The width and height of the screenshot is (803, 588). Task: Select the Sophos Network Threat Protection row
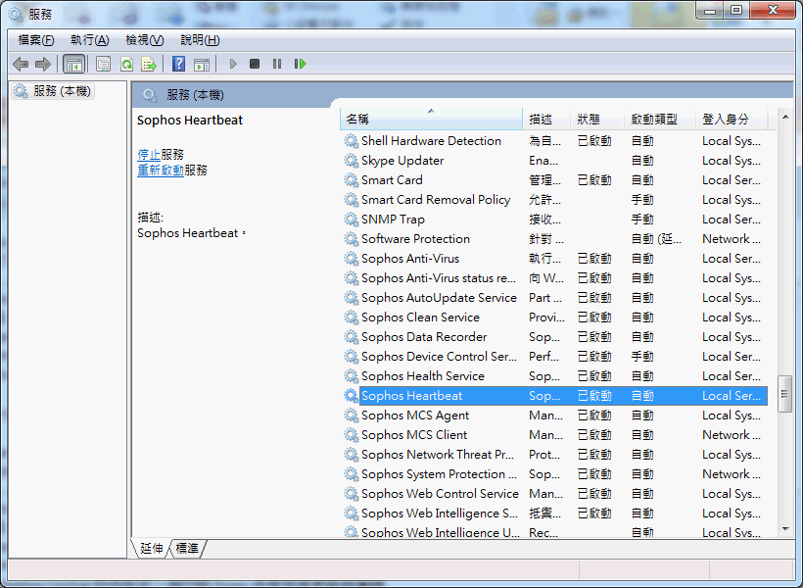[x=555, y=455]
